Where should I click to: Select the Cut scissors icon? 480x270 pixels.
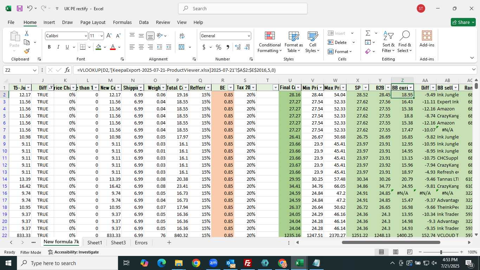coord(26,33)
